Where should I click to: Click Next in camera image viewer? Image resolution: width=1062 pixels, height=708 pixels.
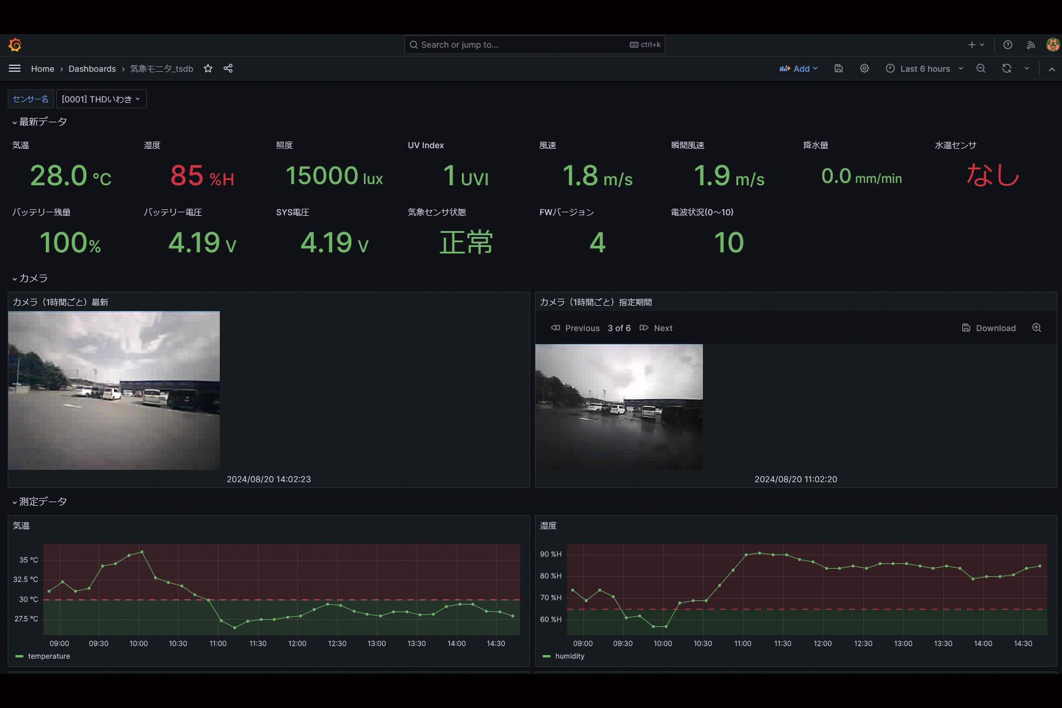tap(656, 328)
